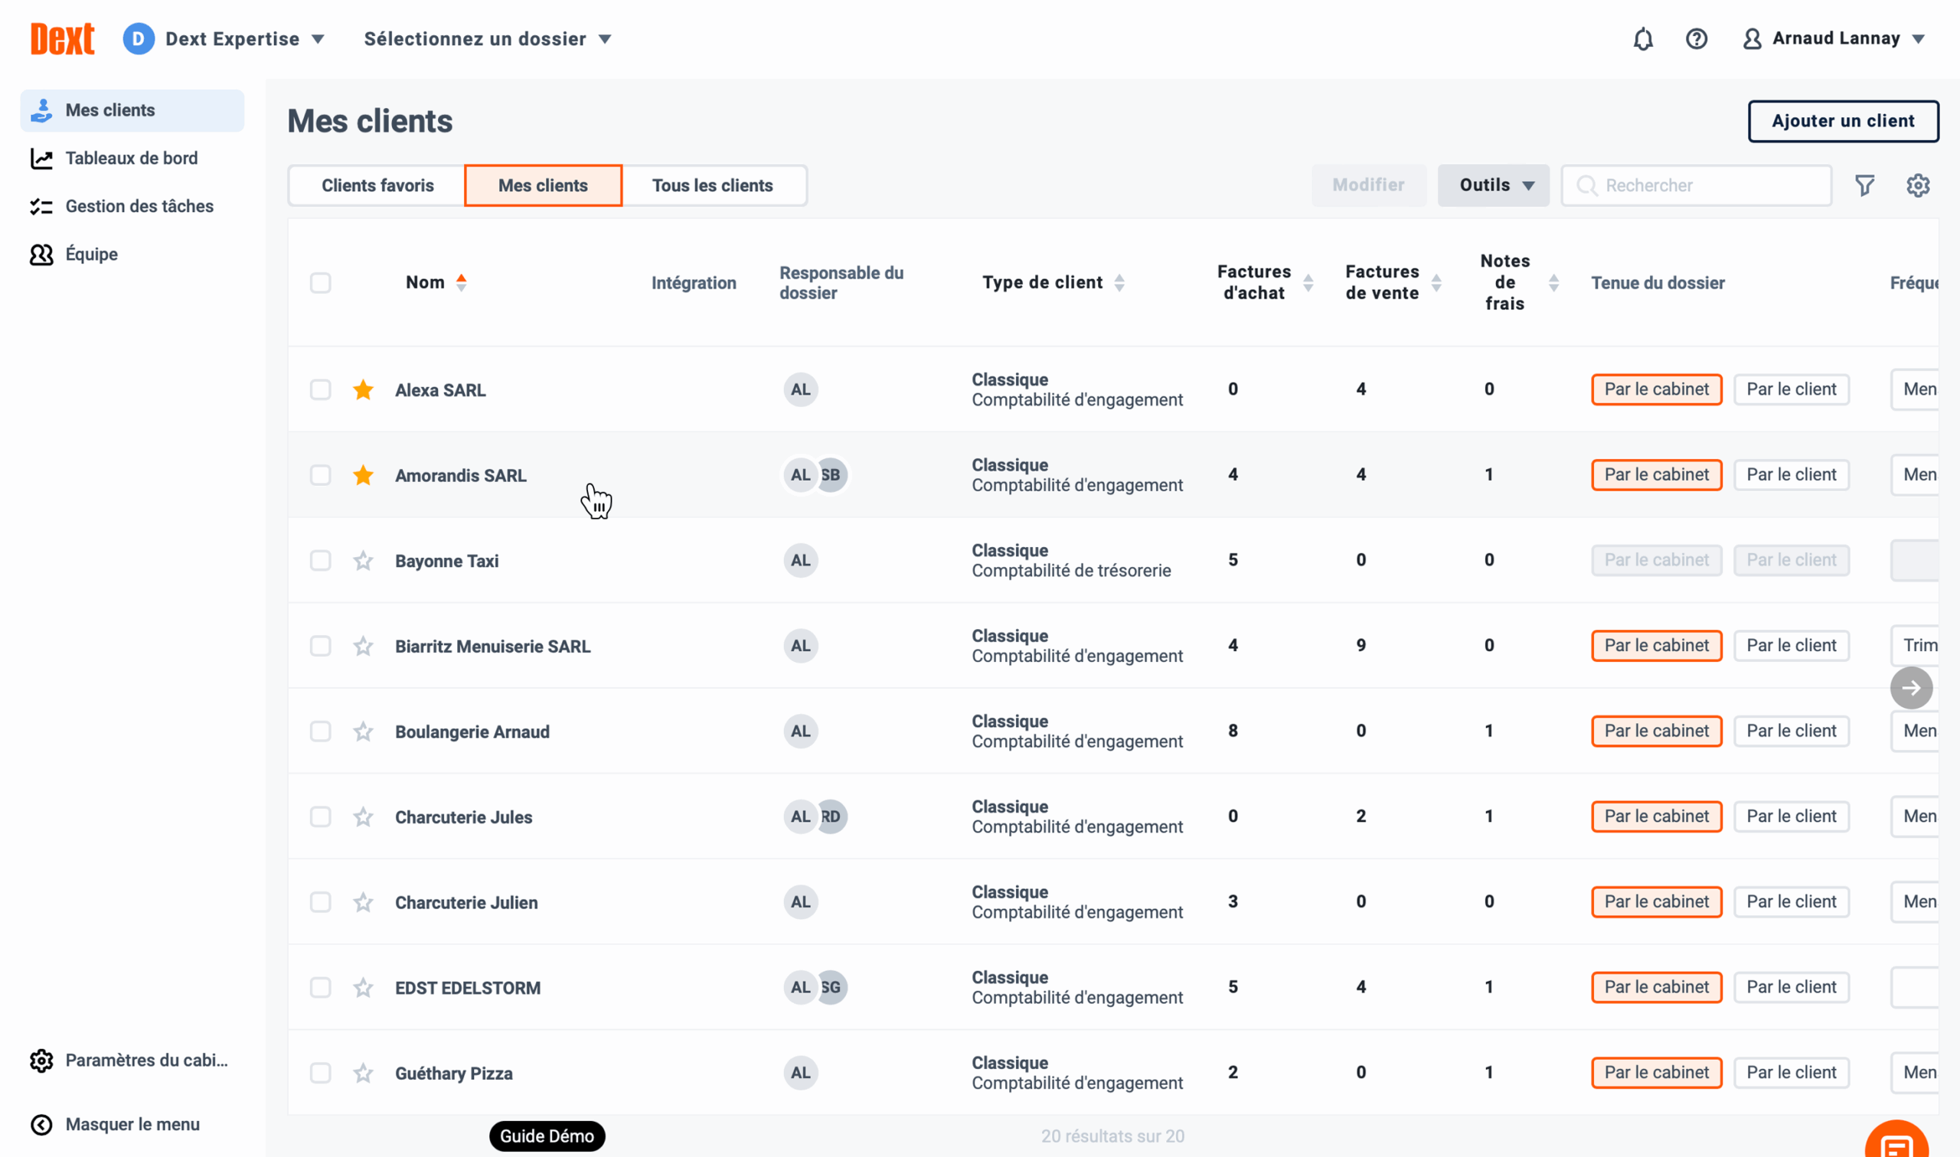Star Guéthary Pizza as favorite
1960x1157 pixels.
364,1073
